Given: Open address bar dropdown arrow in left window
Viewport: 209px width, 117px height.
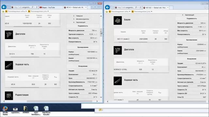Looking at the screenshot, I should [x=35, y=7].
